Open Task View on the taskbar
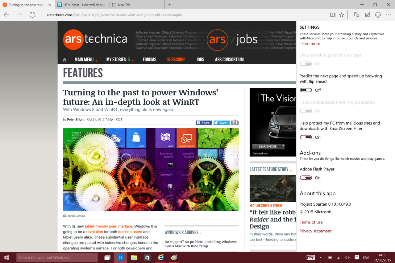Image resolution: width=395 pixels, height=263 pixels. point(107,257)
